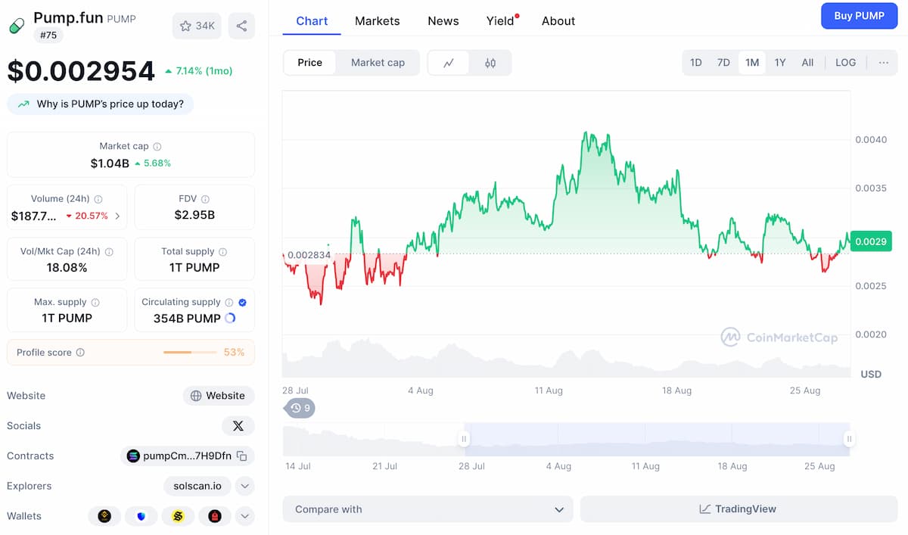This screenshot has width=908, height=535.
Task: Click info icon beside Profile score
Action: click(80, 353)
